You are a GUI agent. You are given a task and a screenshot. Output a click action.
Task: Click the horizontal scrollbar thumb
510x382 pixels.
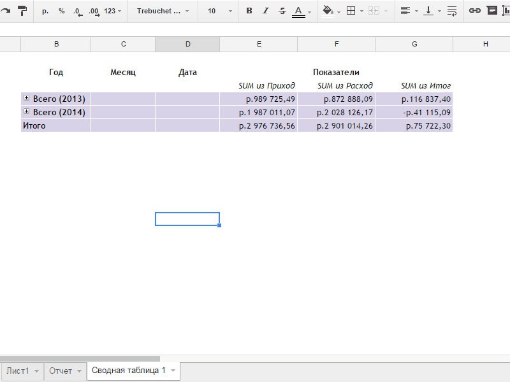[x=80, y=359]
